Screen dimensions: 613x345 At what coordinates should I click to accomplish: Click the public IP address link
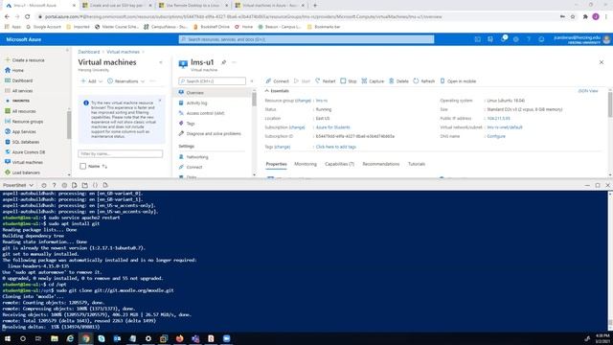pyautogui.click(x=498, y=118)
